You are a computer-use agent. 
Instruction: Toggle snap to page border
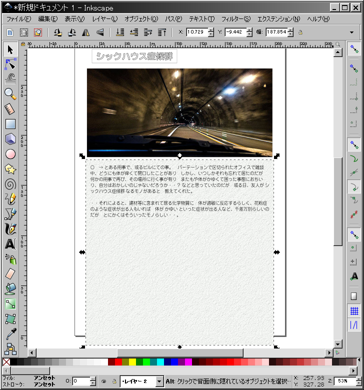coord(354,296)
